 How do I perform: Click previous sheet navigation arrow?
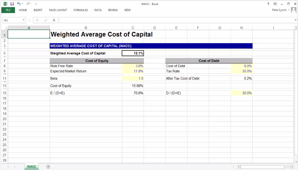(8, 167)
